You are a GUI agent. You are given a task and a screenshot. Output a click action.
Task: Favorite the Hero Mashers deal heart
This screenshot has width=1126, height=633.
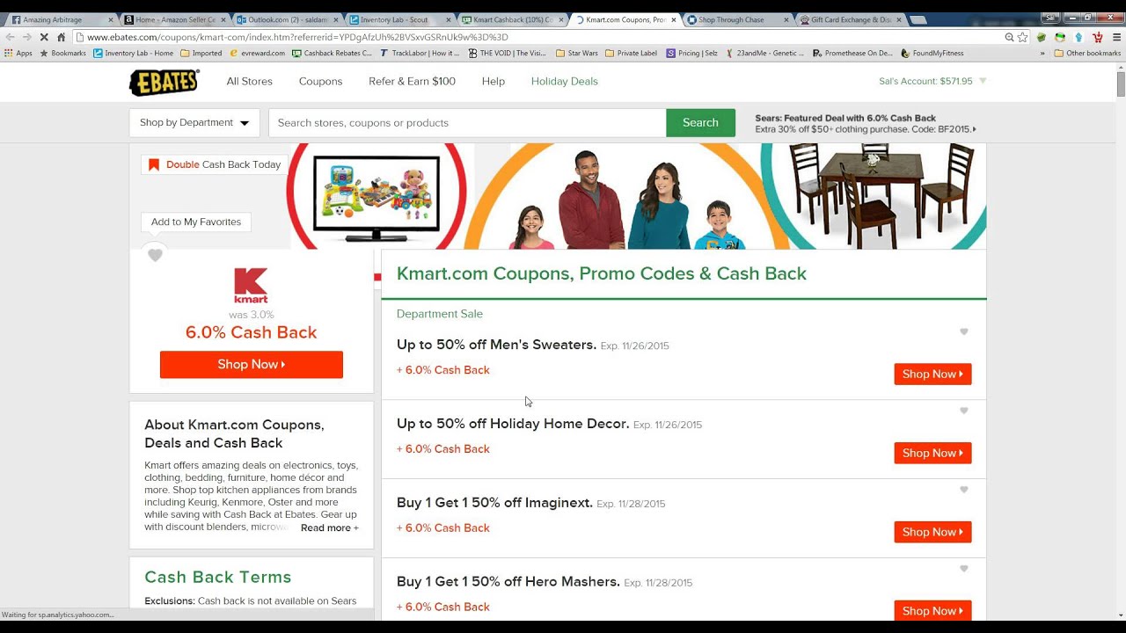pos(963,570)
